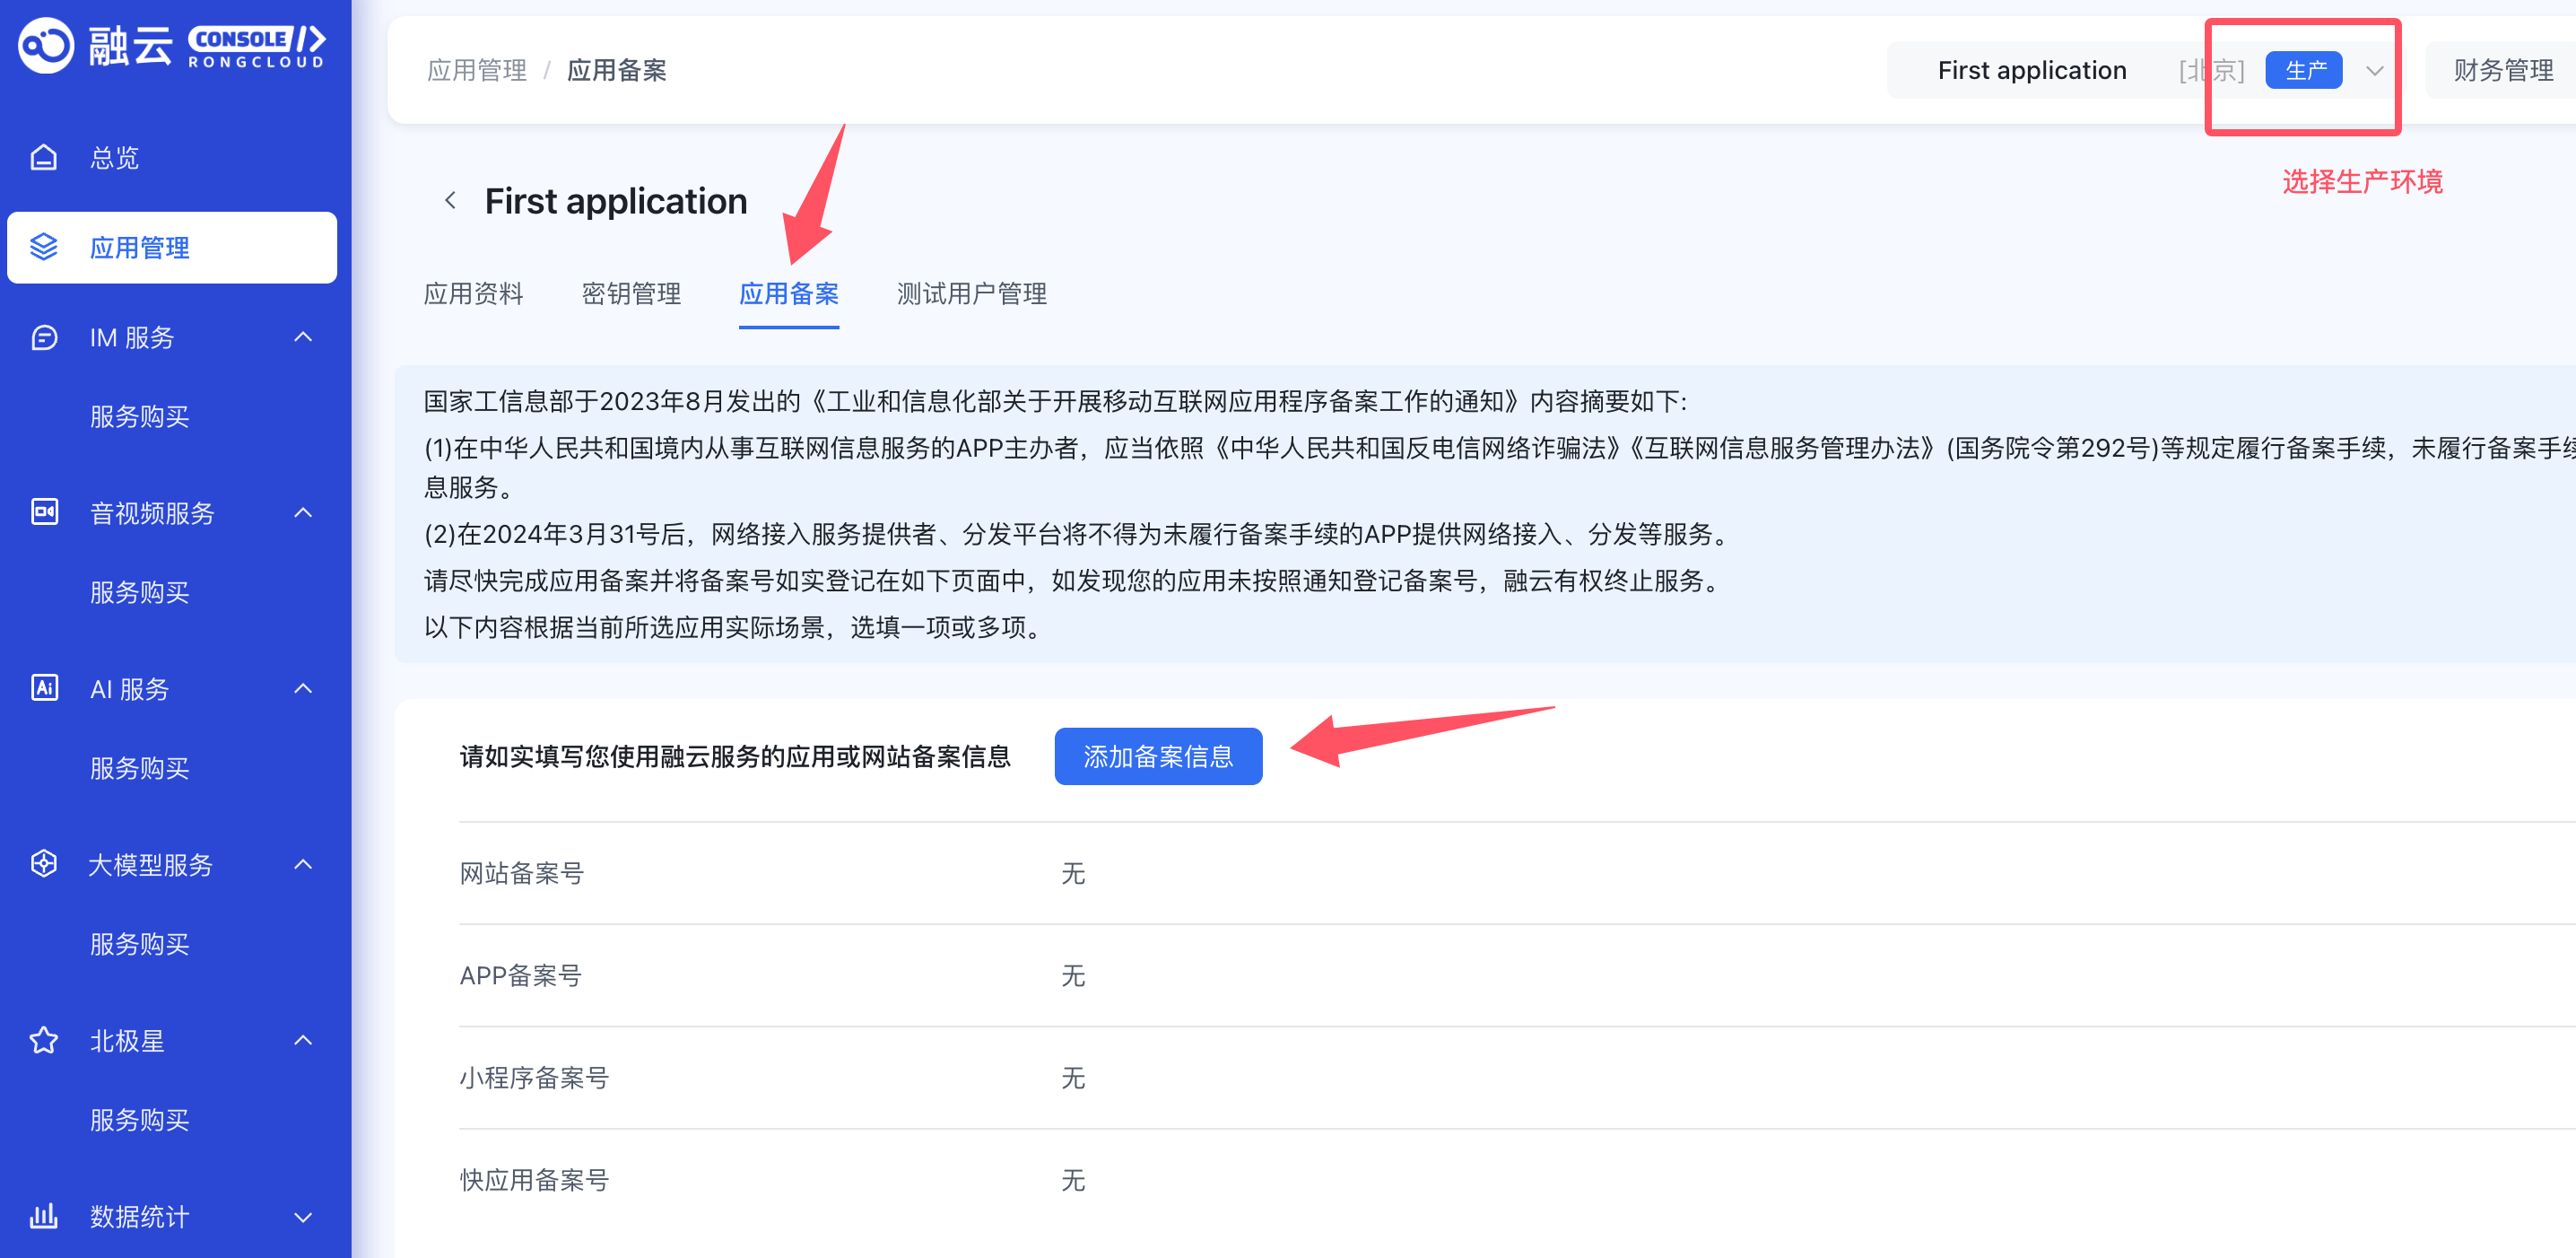
Task: Click the RongCloud console logo
Action: [172, 45]
